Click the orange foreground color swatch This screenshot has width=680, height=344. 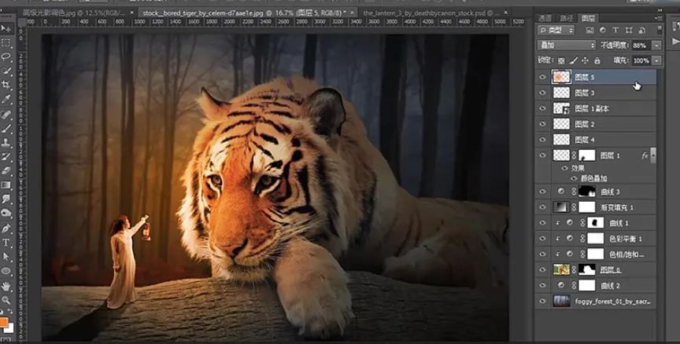point(4,320)
